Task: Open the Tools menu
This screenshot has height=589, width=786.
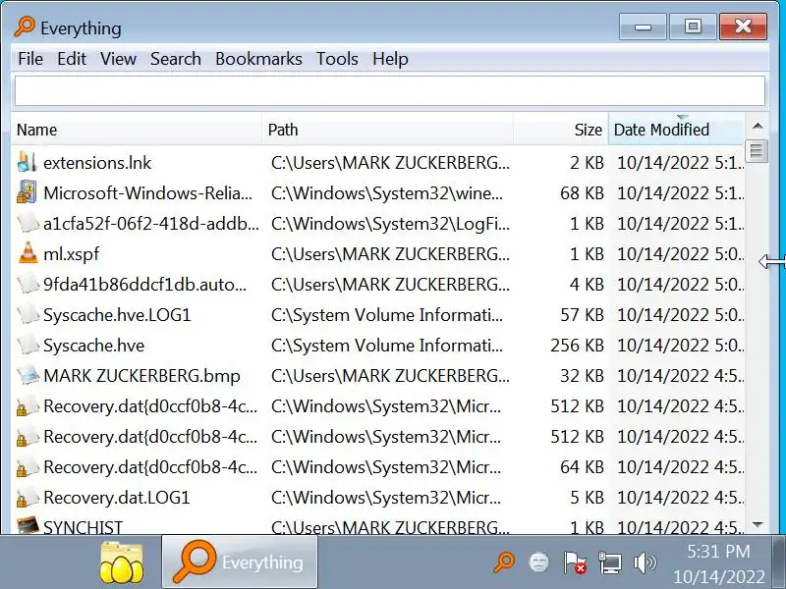Action: coord(337,59)
